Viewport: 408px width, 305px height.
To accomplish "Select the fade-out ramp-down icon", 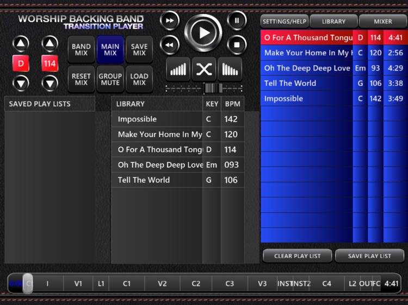I will [x=230, y=69].
